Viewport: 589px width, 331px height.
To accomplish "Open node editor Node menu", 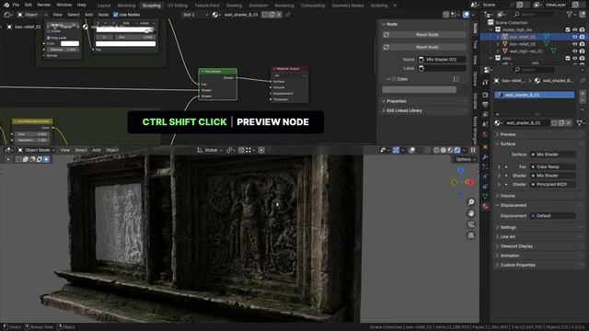I will tap(103, 15).
